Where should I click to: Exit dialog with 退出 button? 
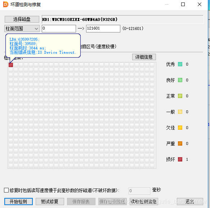pyautogui.click(x=190, y=202)
